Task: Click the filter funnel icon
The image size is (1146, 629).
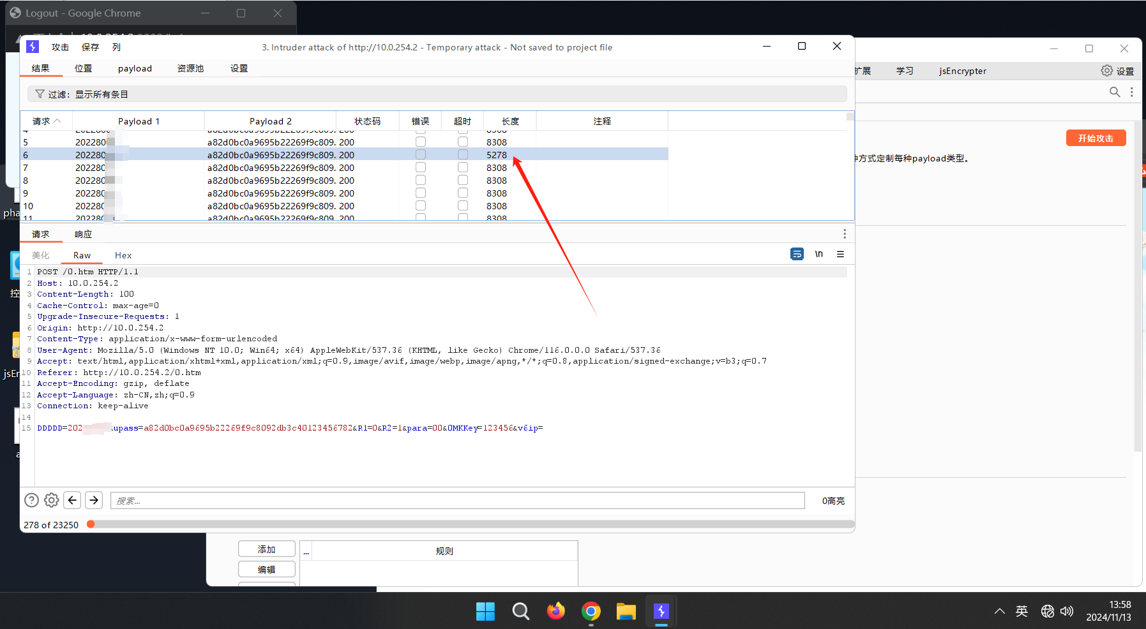Action: point(40,94)
